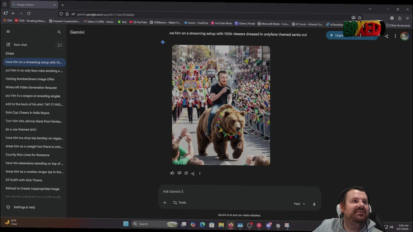
Task: Open the chat search magnifier icon
Action: pos(59,32)
